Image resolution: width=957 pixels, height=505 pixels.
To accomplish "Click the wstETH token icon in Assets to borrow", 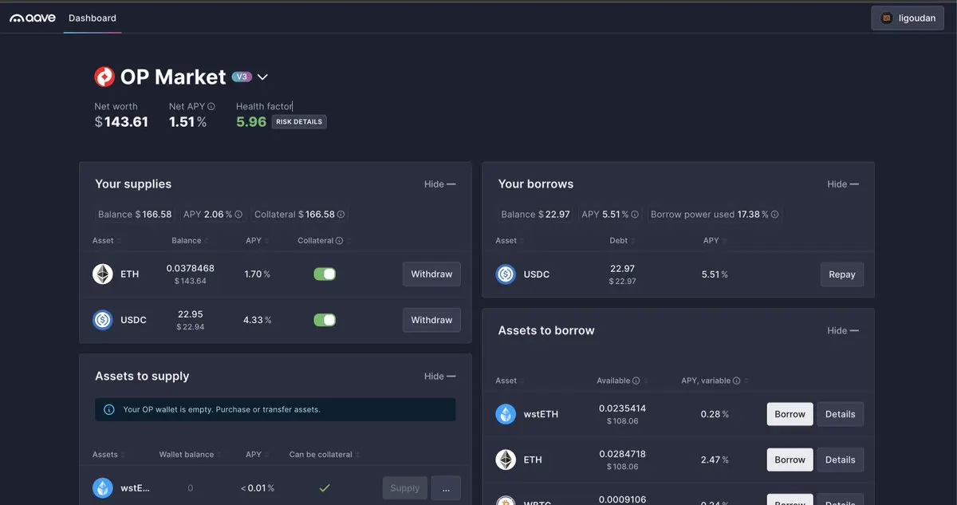I will (x=506, y=414).
